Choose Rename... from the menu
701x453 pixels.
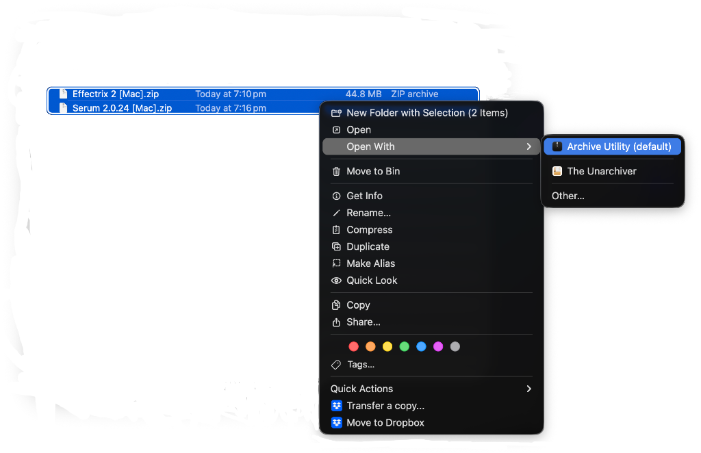point(431,213)
